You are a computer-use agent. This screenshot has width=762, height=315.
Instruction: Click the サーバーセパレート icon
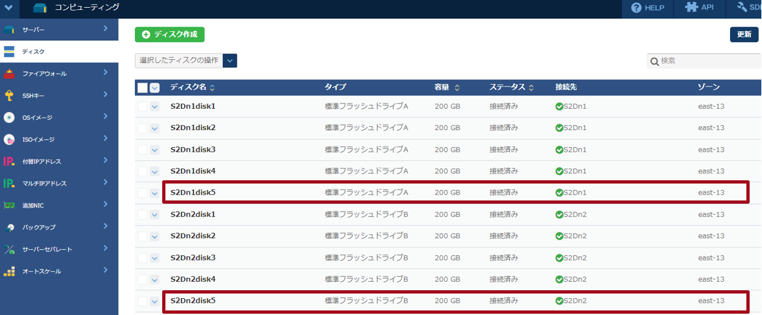tap(9, 249)
